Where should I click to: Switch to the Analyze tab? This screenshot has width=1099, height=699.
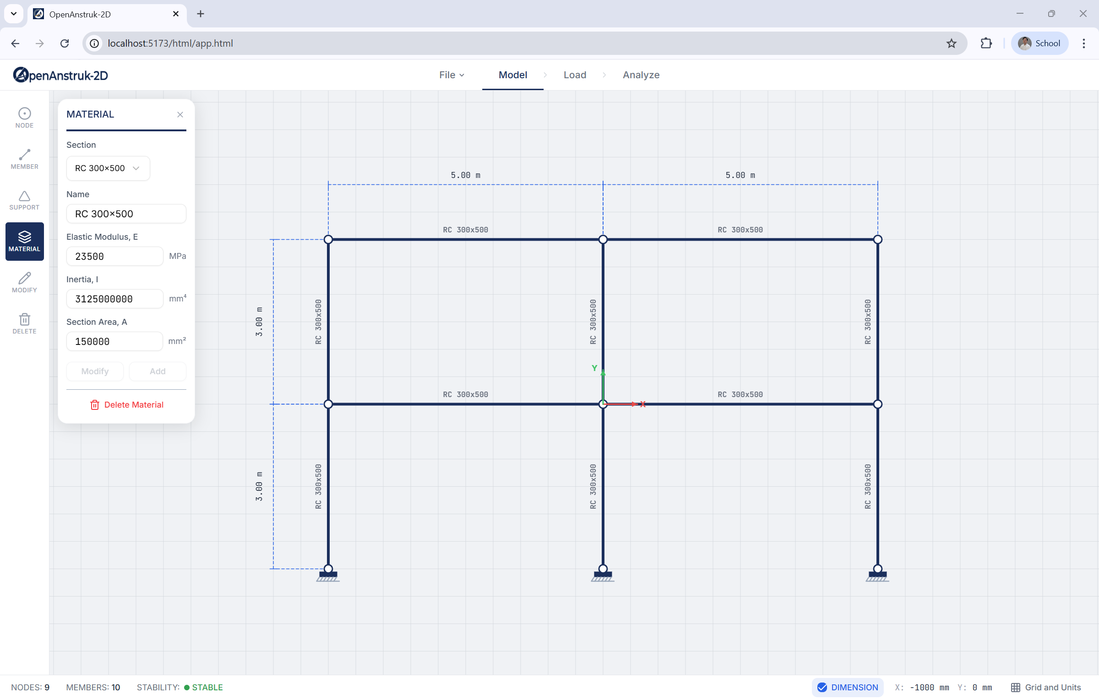click(641, 75)
